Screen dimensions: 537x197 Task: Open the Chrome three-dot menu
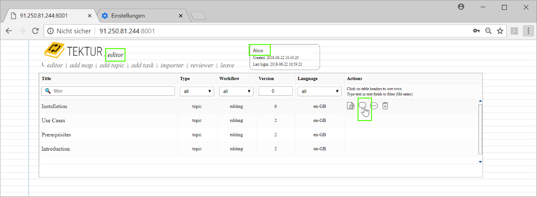coord(528,31)
